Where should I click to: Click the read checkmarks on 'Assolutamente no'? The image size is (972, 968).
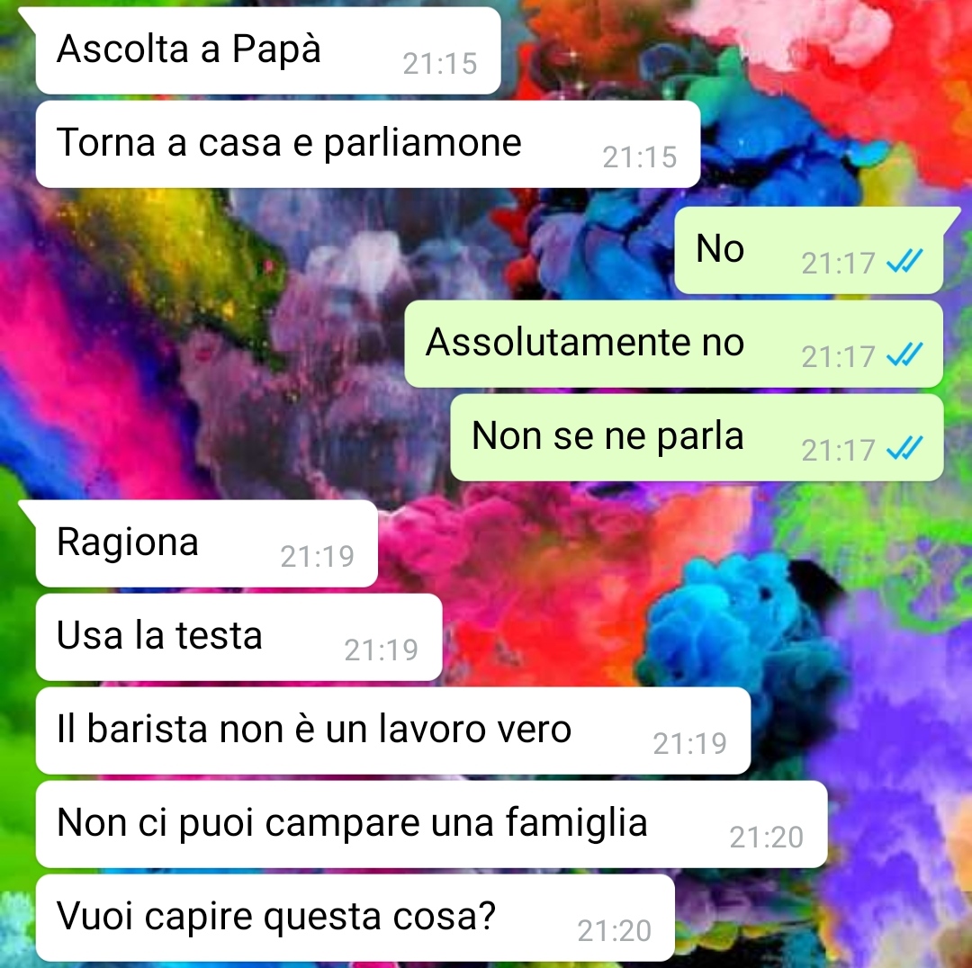coord(904,354)
